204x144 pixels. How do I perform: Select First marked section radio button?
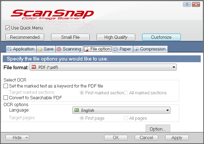82,93
